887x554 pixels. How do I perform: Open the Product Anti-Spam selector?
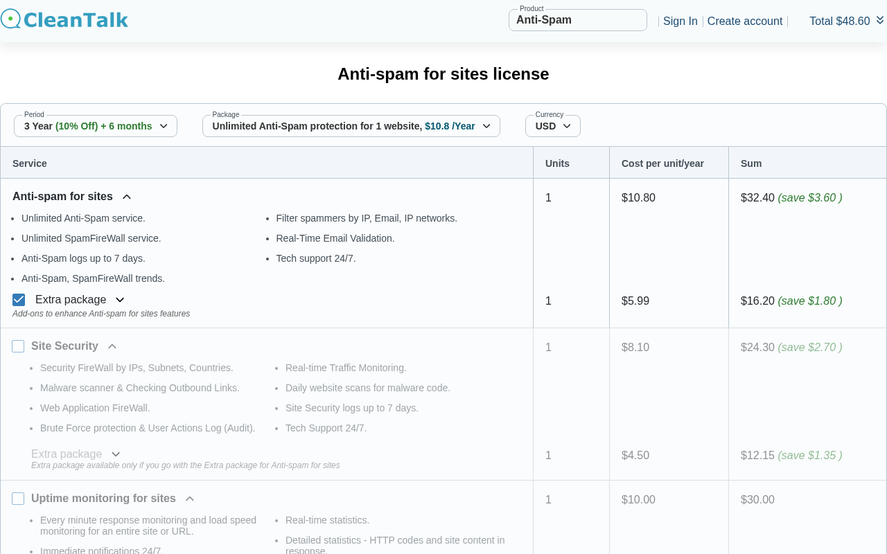[x=578, y=20]
